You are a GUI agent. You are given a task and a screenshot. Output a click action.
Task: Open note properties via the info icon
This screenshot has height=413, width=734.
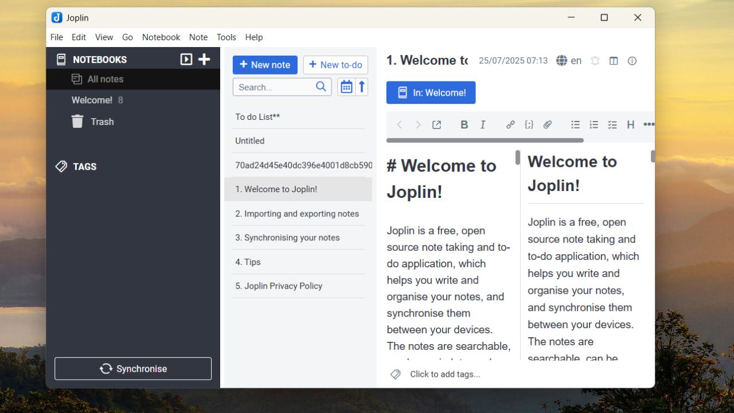pyautogui.click(x=631, y=61)
